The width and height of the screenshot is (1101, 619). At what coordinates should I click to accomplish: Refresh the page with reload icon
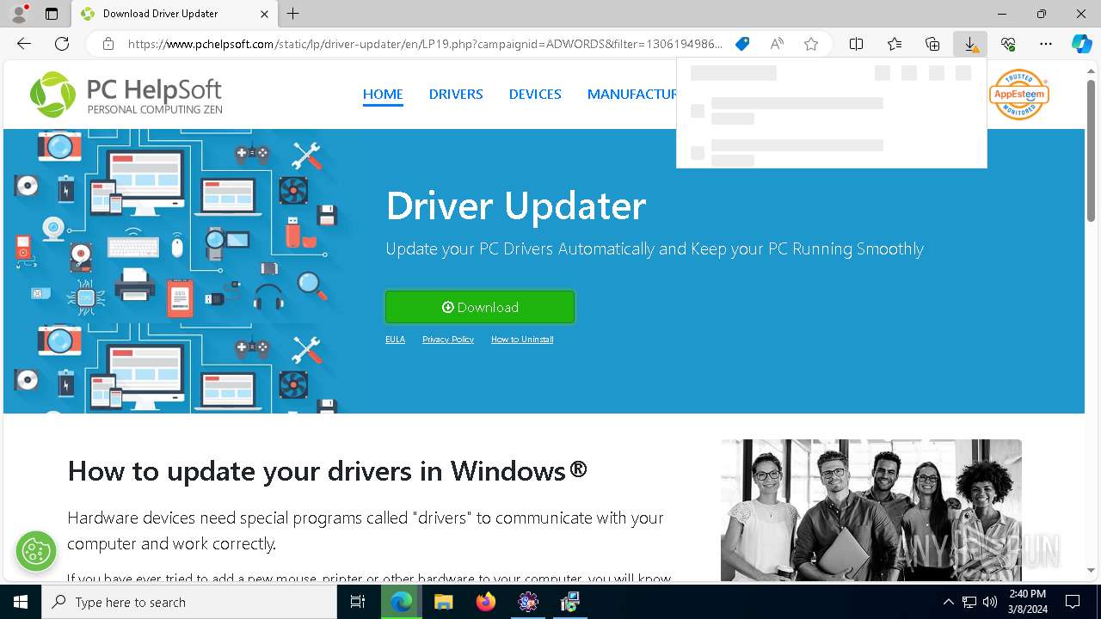62,44
